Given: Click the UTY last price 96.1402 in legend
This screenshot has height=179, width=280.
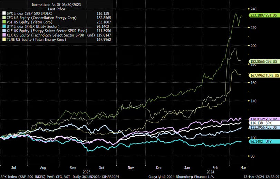Looking at the screenshot, I should click(x=103, y=27).
